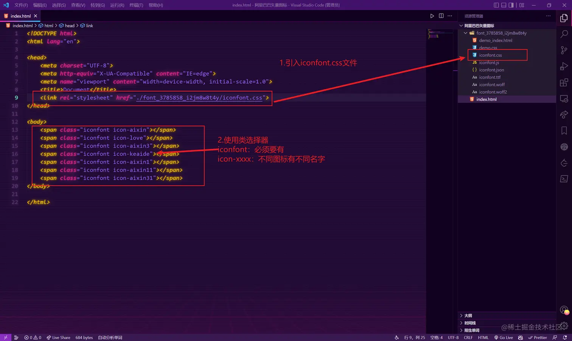Change language mode from HTML

click(x=483, y=338)
